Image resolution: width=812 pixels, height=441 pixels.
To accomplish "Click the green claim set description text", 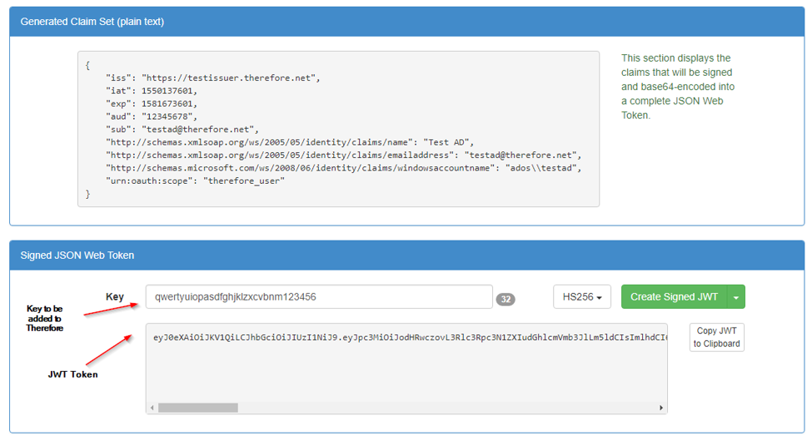I will [677, 87].
